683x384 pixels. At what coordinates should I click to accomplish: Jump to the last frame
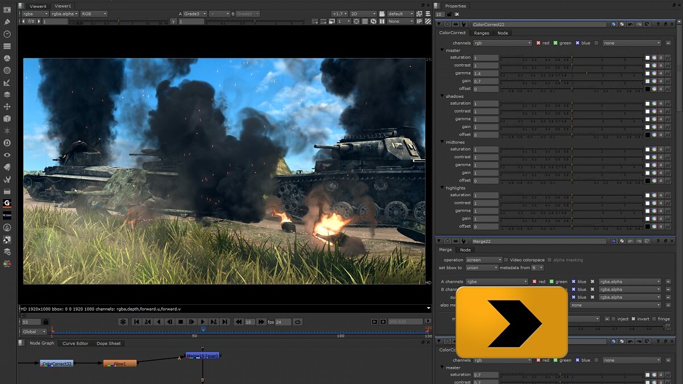[x=225, y=322]
